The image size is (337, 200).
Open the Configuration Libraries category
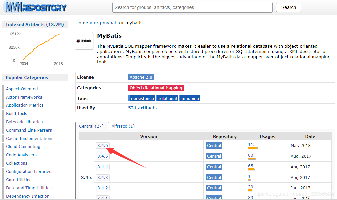pyautogui.click(x=28, y=171)
